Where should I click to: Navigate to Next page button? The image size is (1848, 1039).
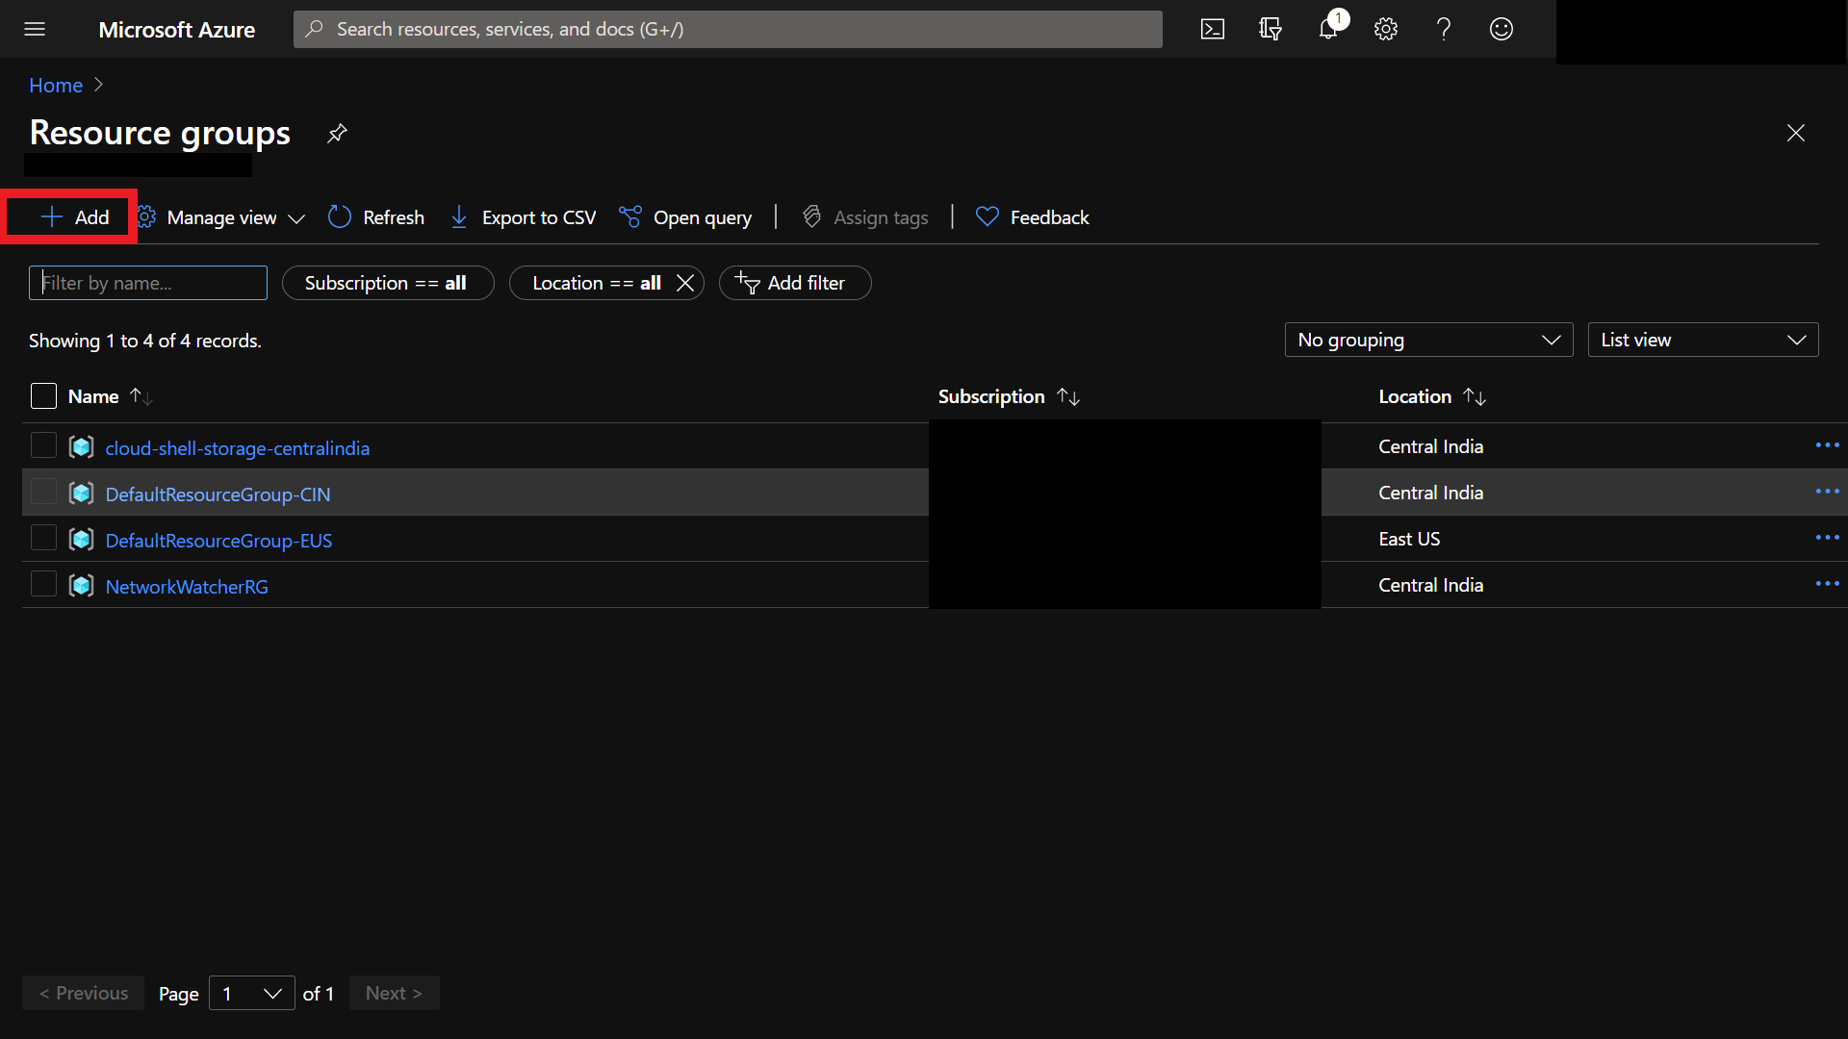(395, 994)
